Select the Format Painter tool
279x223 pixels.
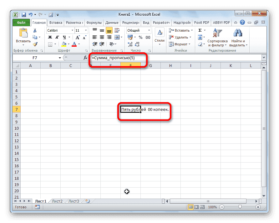tap(35, 44)
